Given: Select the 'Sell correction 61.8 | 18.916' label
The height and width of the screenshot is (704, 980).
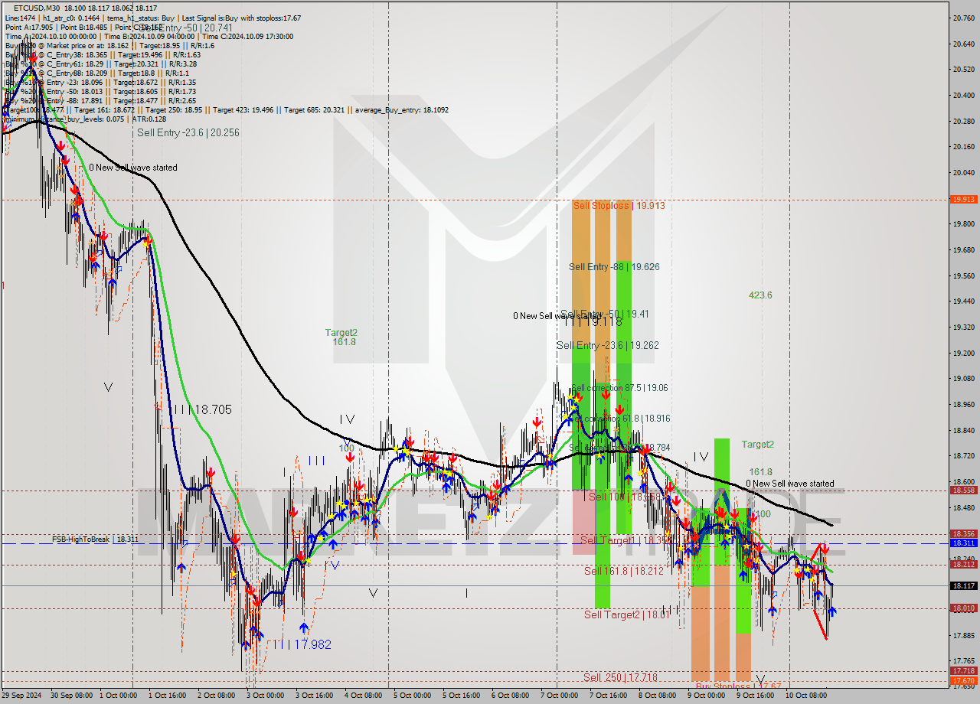Looking at the screenshot, I should coord(621,419).
